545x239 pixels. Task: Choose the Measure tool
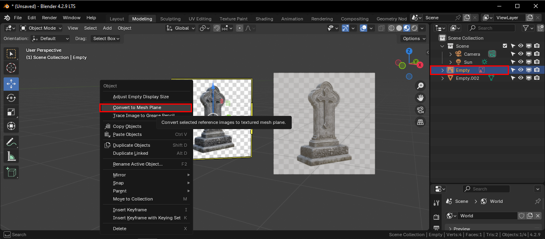tap(11, 157)
